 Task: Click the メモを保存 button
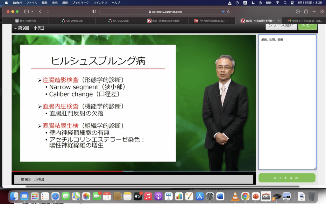pos(287,178)
